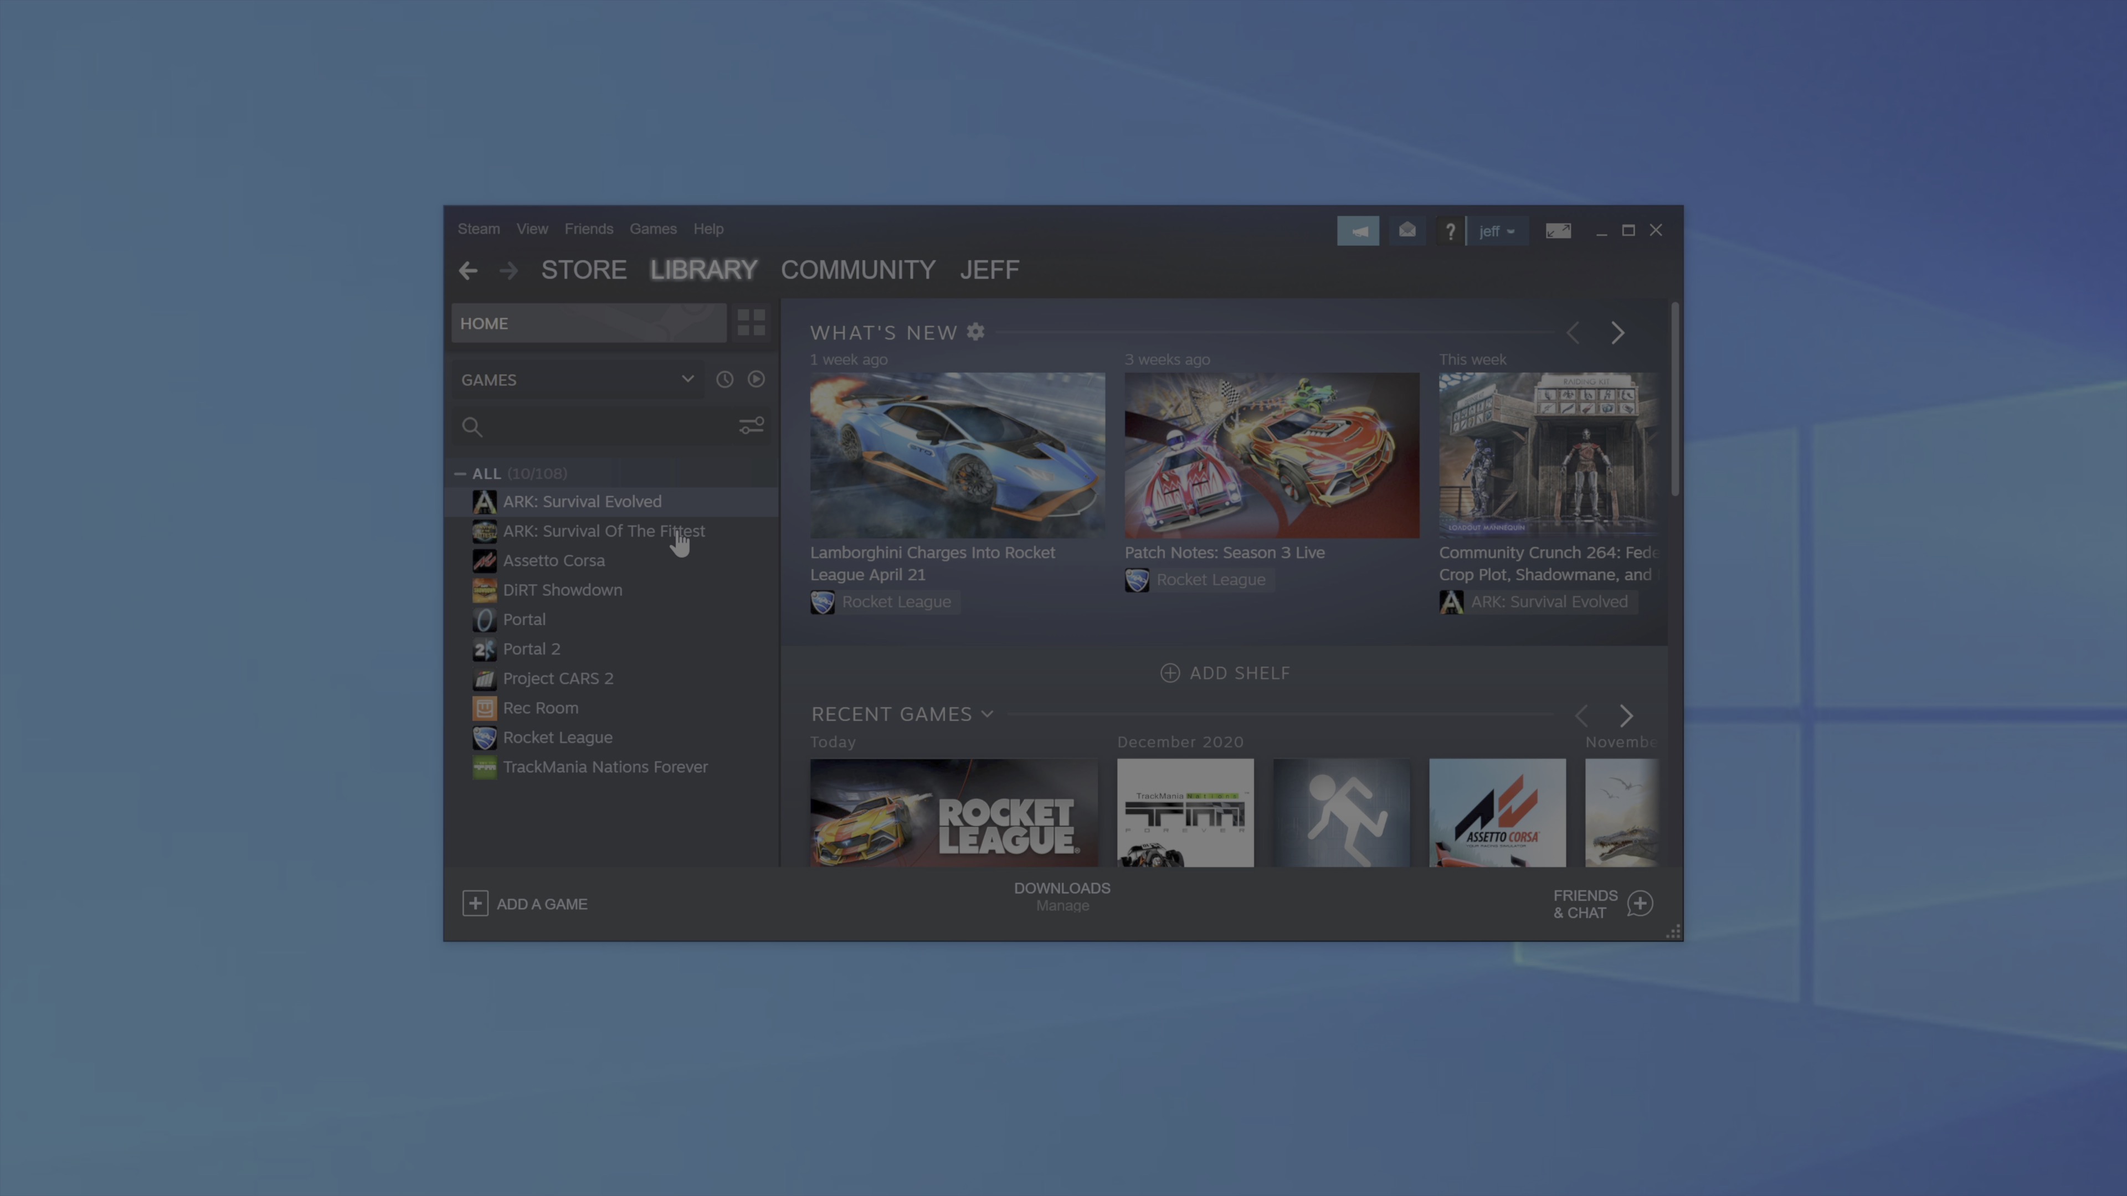This screenshot has width=2127, height=1196.
Task: Click the Steam support question mark icon
Action: click(x=1450, y=232)
